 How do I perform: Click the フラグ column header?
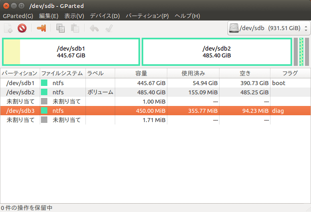tap(291, 73)
